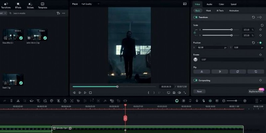Screen dimensions: 266x133
Task: Click the Text (T) tool icon
Action: point(38,101)
